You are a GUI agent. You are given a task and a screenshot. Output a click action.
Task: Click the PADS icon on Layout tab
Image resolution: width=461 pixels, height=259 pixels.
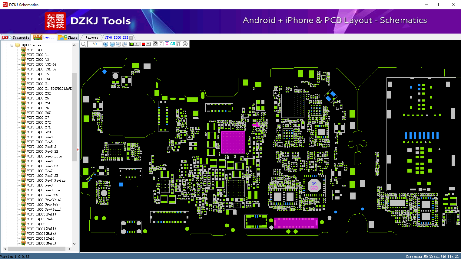[x=38, y=37]
